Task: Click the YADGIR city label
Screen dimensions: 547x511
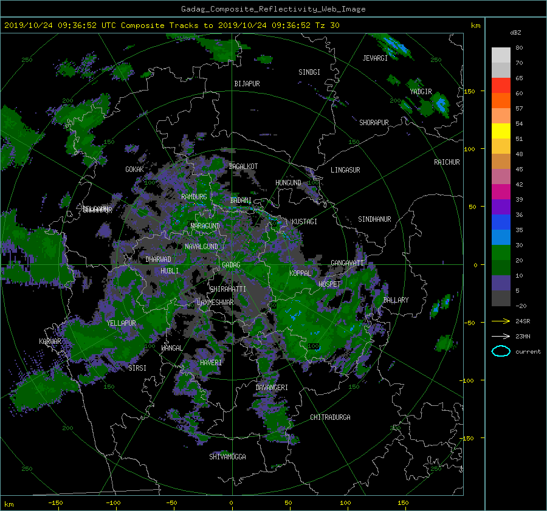Action: coord(421,92)
